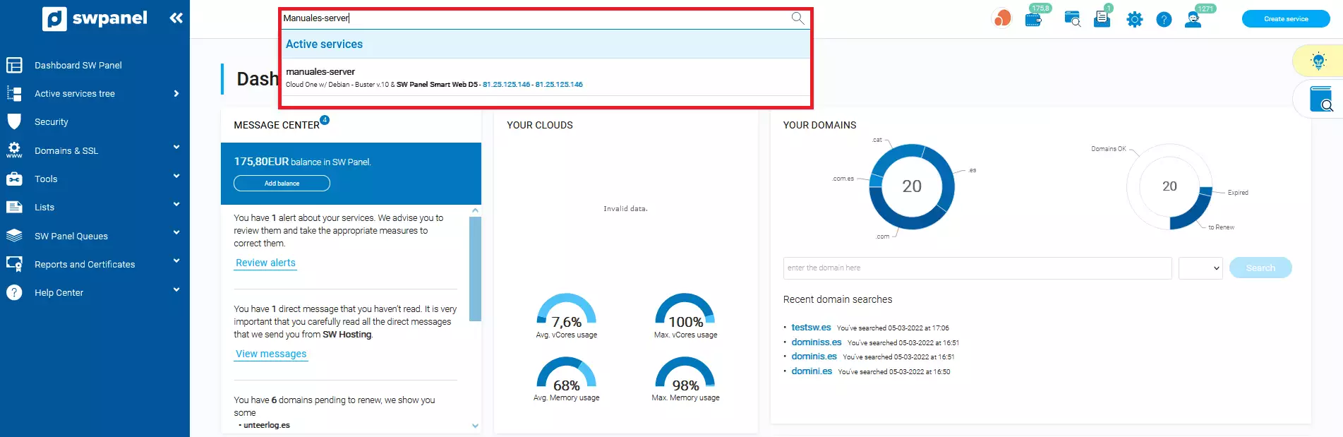Open the settings gear icon
Image resolution: width=1343 pixels, height=437 pixels.
point(1134,20)
